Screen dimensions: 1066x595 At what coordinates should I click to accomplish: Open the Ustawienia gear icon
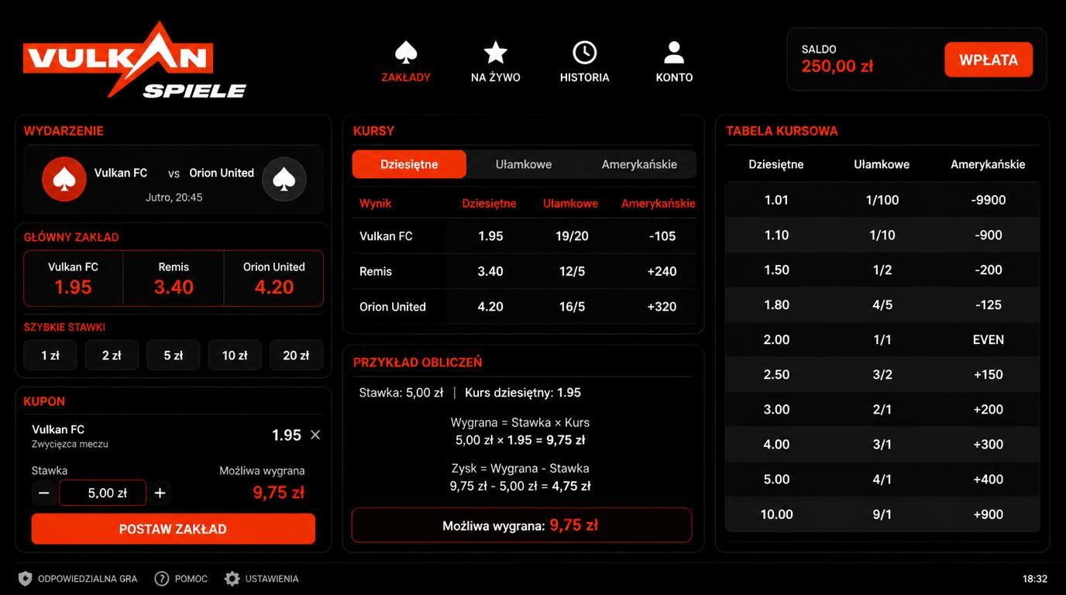tap(232, 579)
